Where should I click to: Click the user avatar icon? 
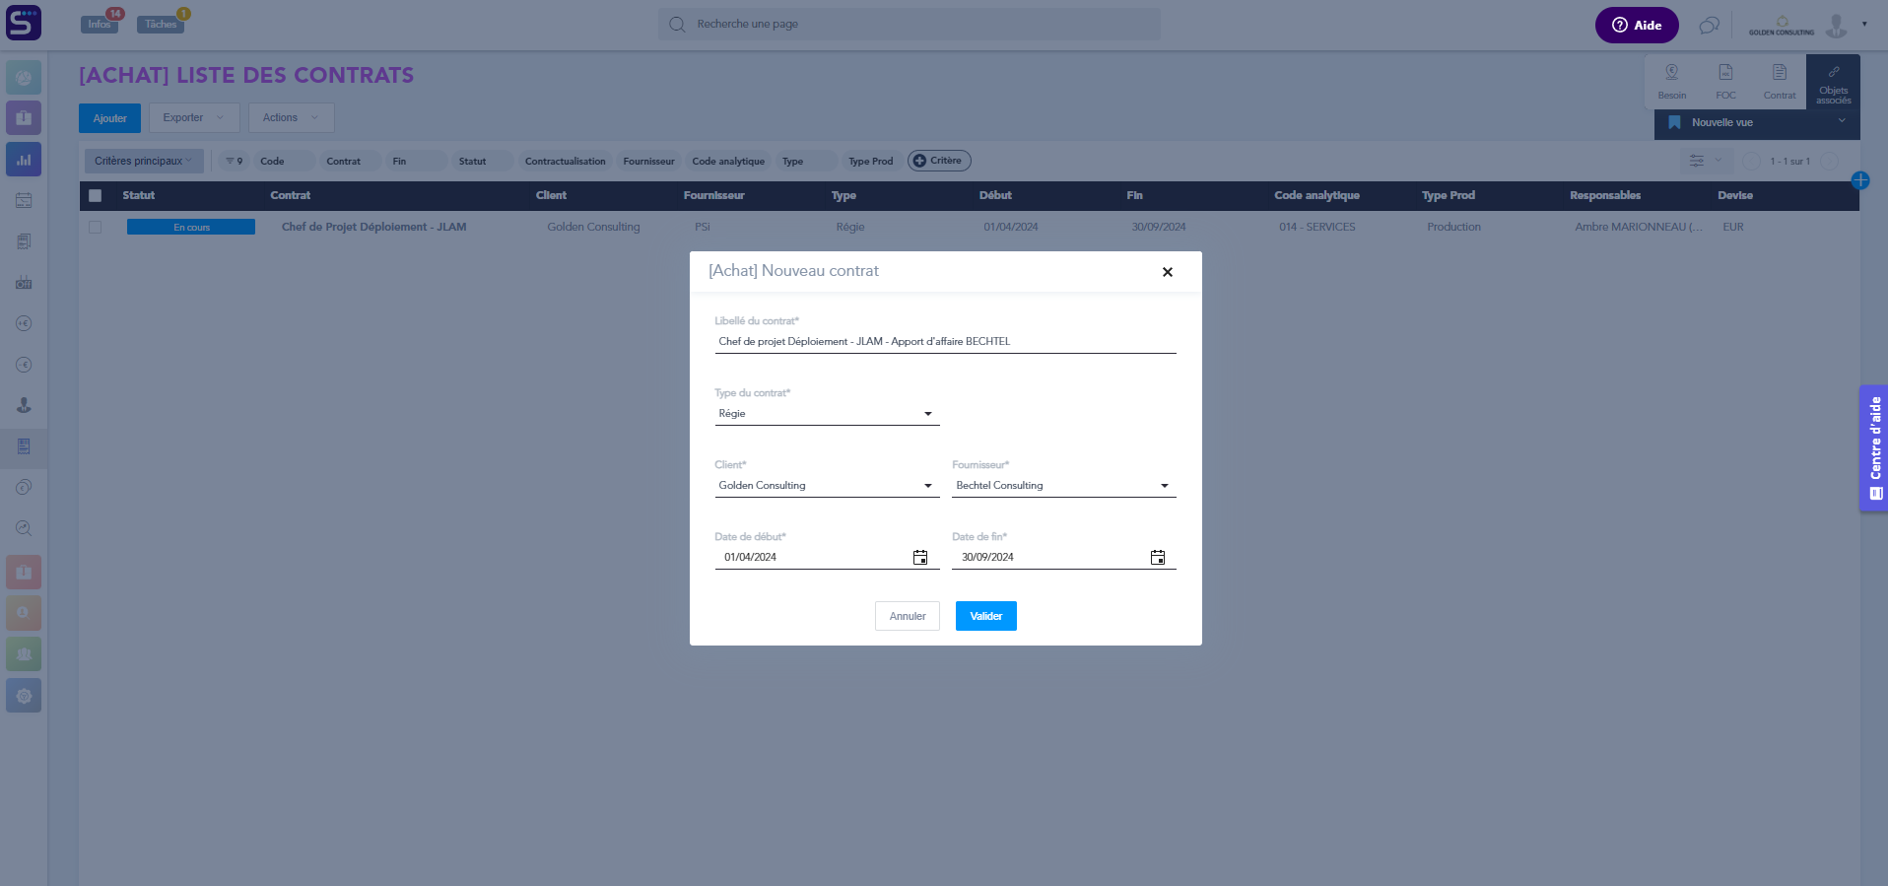(1836, 25)
